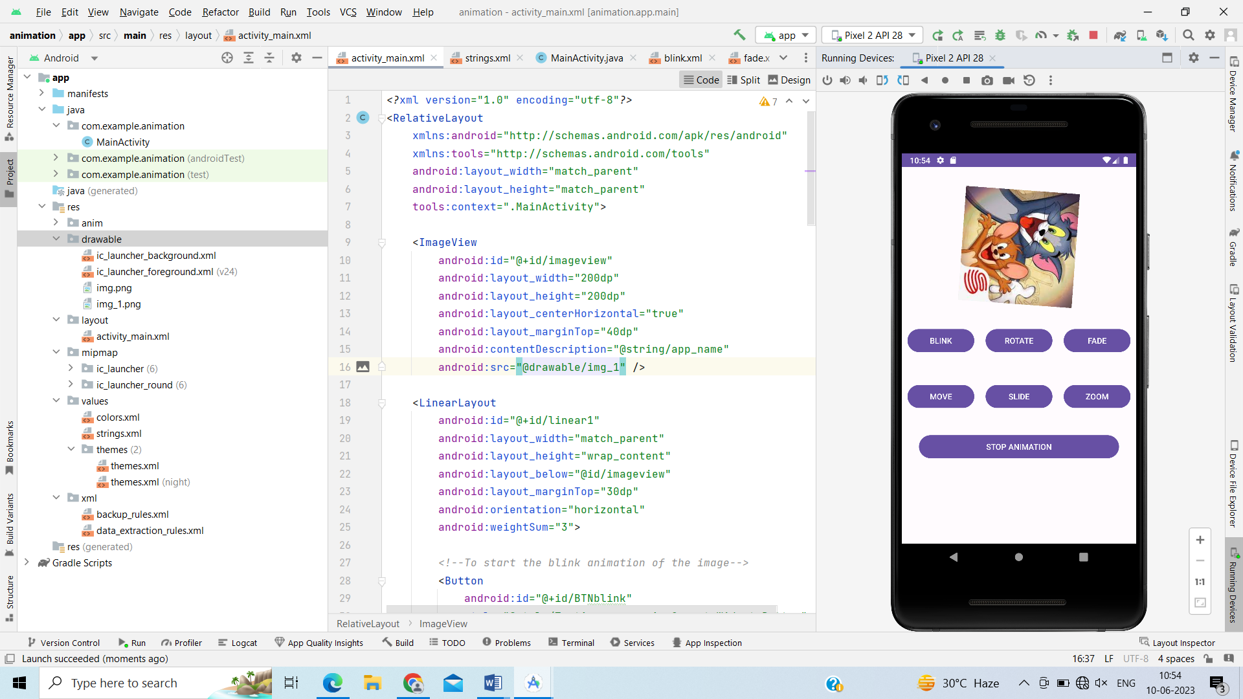Image resolution: width=1243 pixels, height=699 pixels.
Task: Open the Refactor menu
Action: coord(220,12)
